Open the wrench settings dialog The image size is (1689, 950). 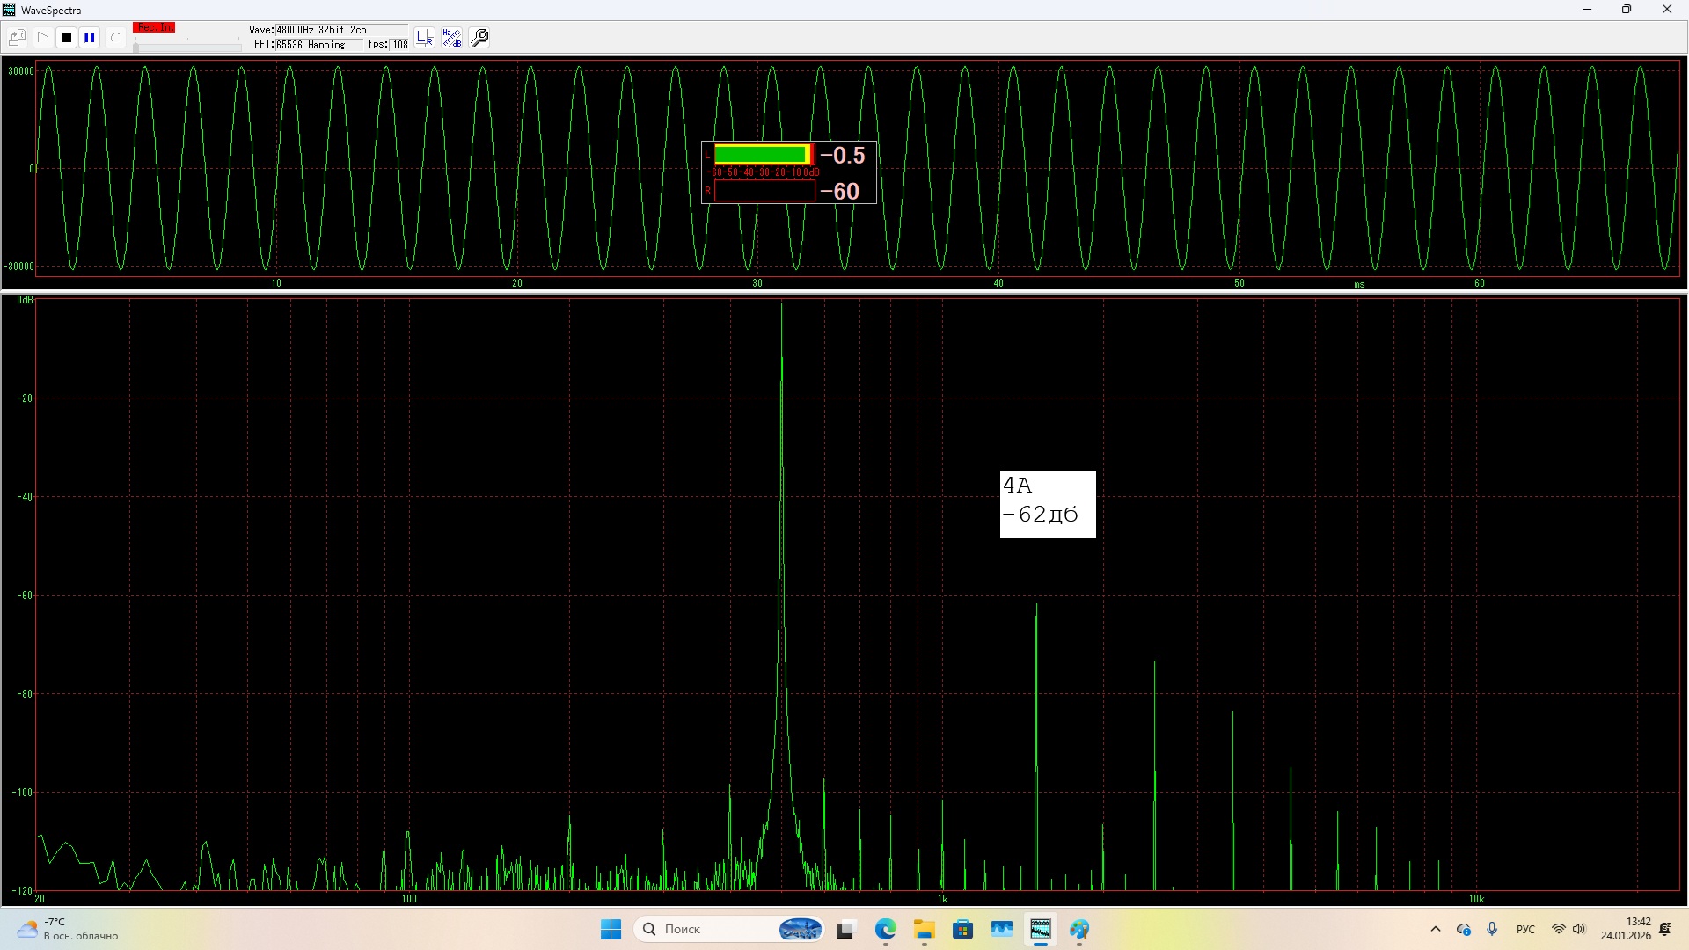pyautogui.click(x=479, y=38)
